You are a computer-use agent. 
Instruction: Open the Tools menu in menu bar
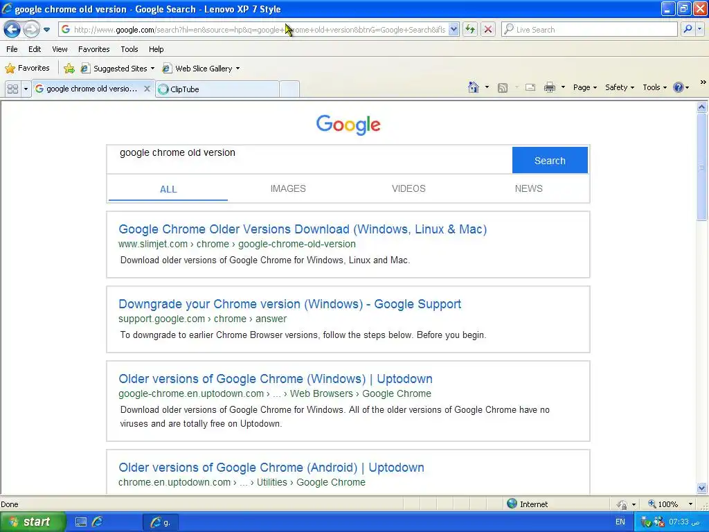129,49
